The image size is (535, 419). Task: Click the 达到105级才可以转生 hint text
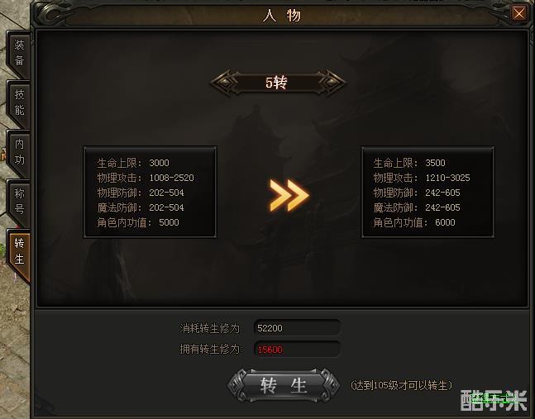tap(402, 385)
